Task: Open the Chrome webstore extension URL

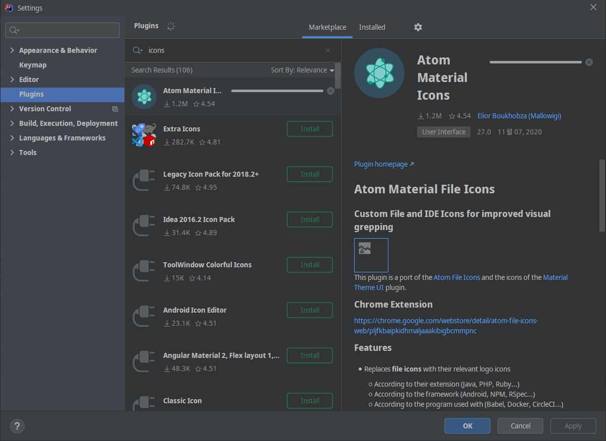Action: click(446, 326)
